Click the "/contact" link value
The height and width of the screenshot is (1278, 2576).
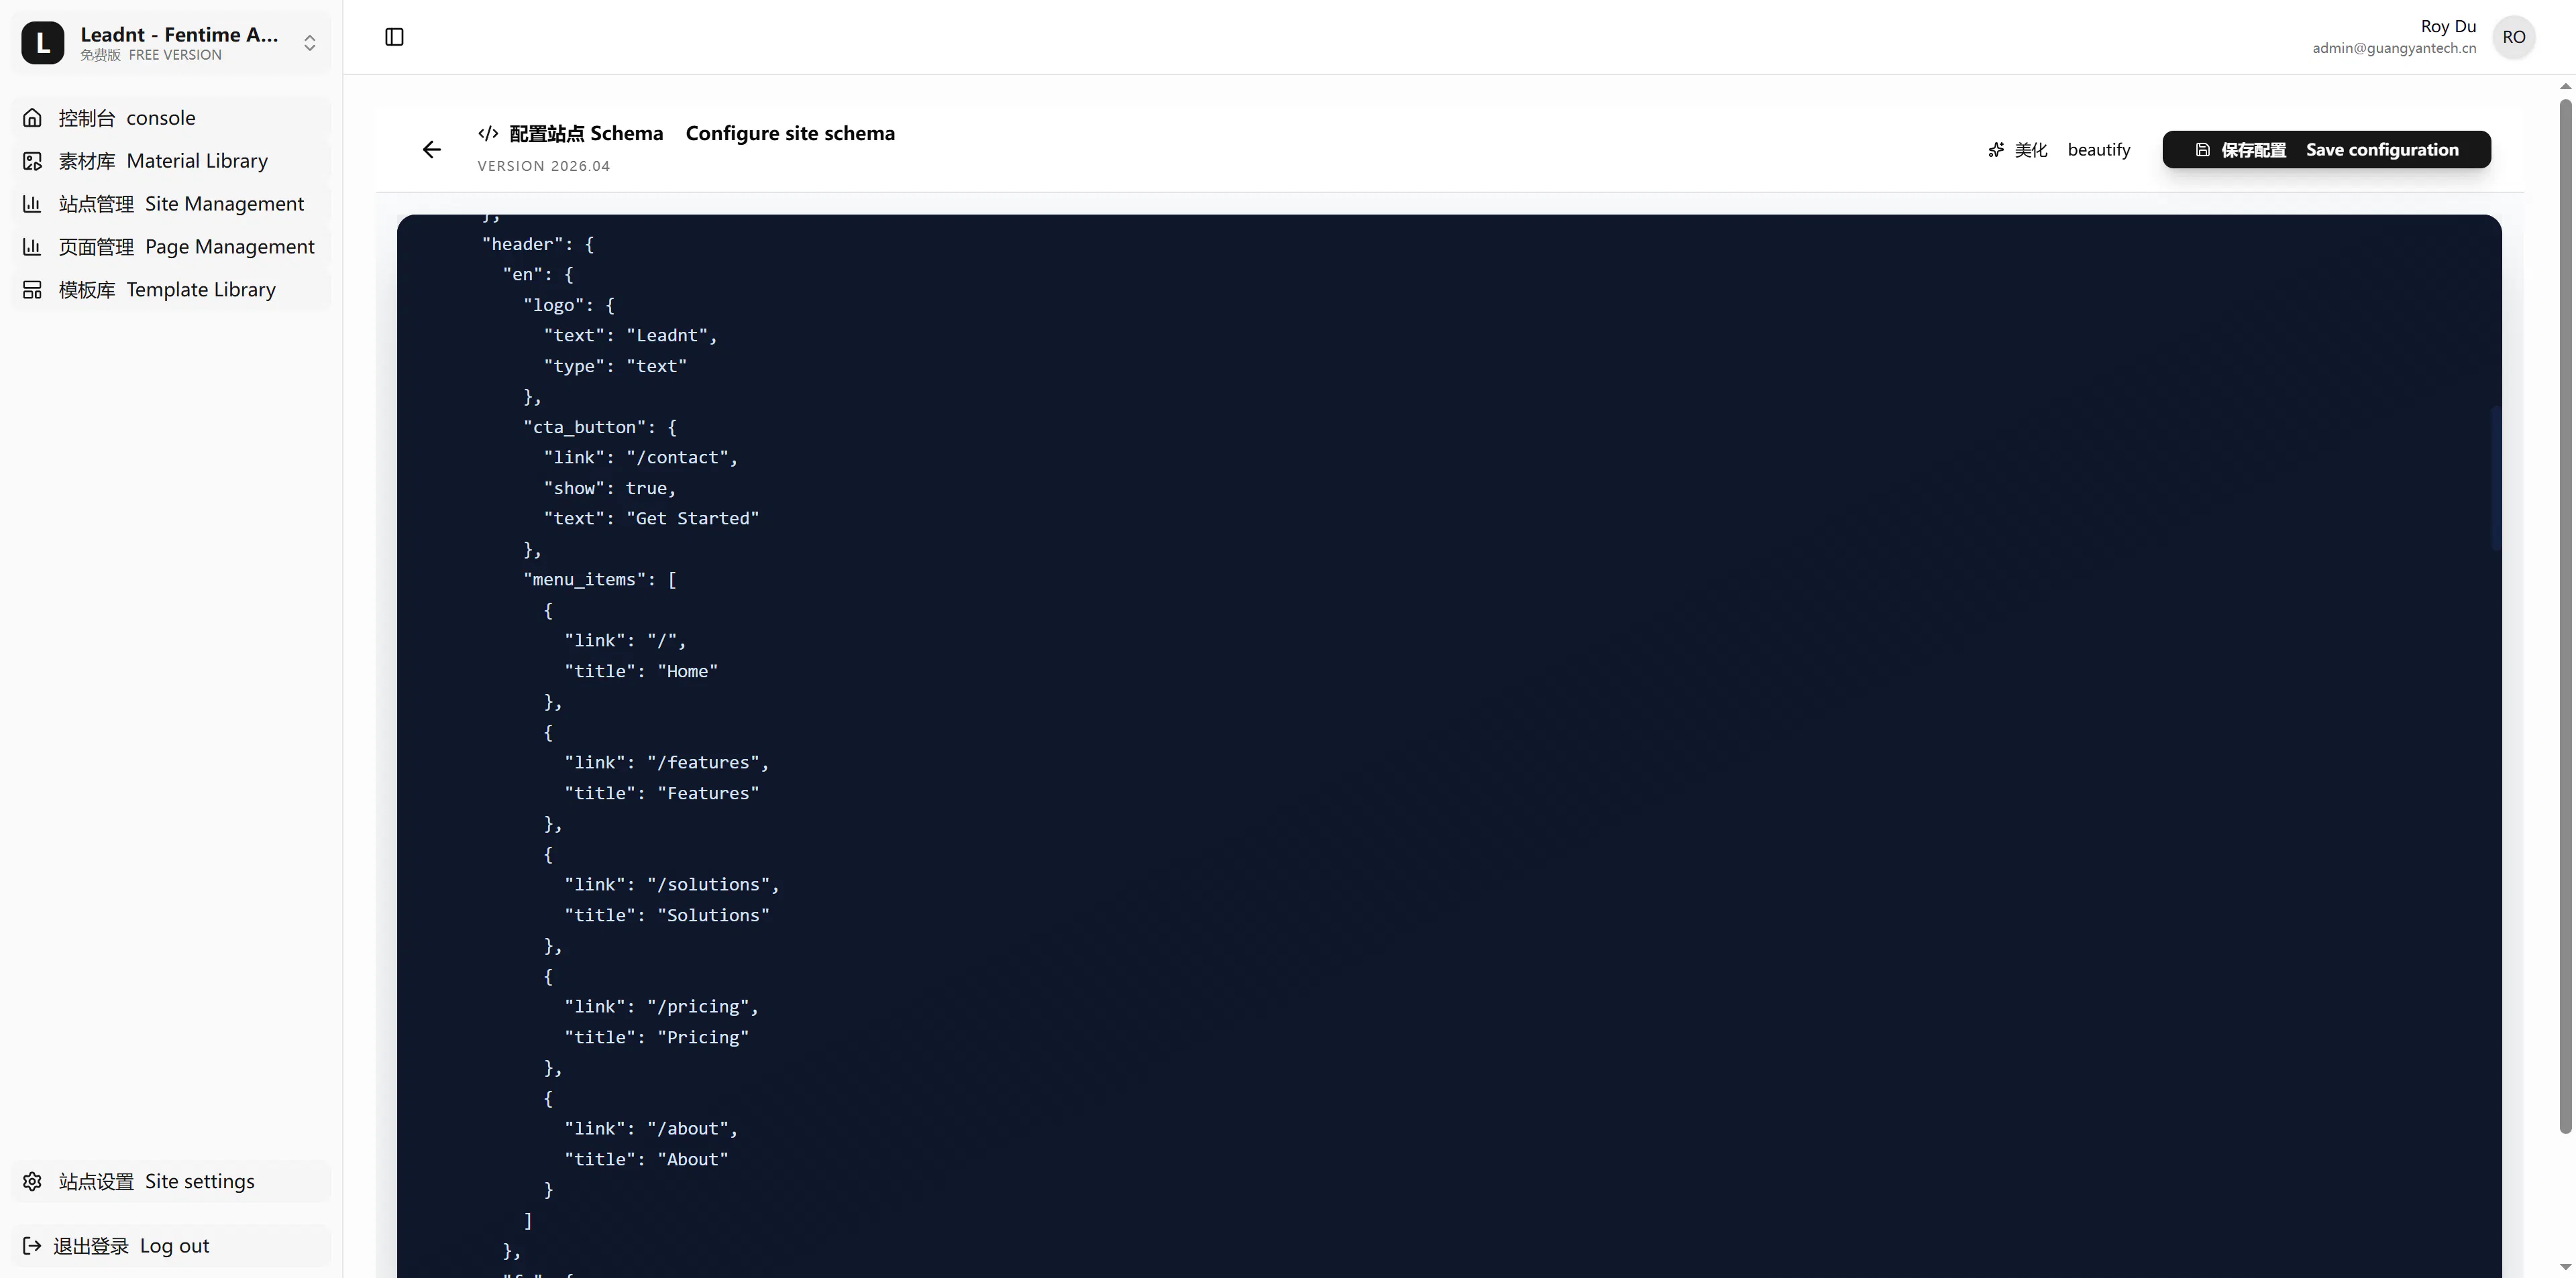(x=678, y=458)
